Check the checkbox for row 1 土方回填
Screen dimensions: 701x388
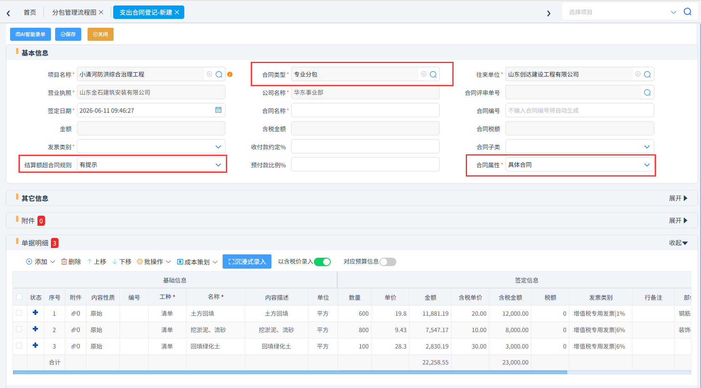[19, 313]
